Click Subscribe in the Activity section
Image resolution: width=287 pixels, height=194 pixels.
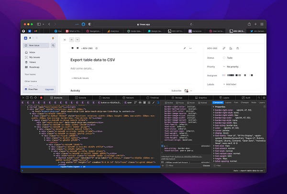pyautogui.click(x=177, y=91)
